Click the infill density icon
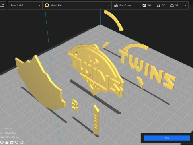 tap(144, 5)
